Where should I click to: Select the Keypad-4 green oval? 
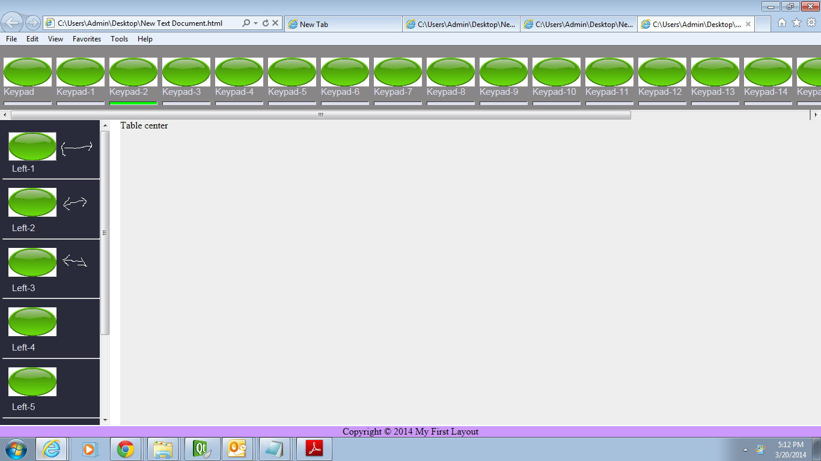tap(239, 72)
